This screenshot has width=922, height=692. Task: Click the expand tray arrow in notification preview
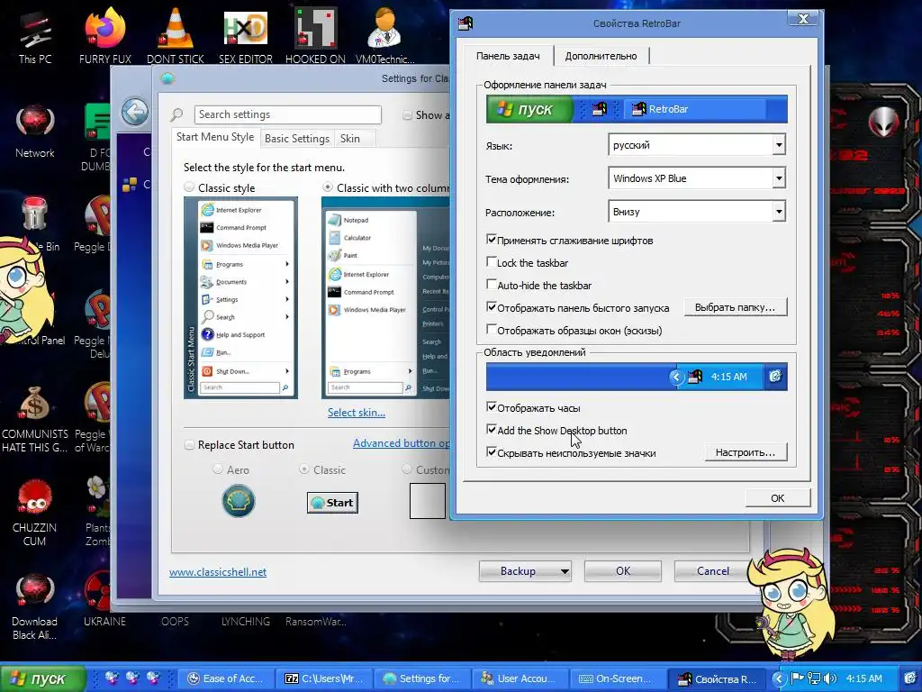click(x=676, y=377)
